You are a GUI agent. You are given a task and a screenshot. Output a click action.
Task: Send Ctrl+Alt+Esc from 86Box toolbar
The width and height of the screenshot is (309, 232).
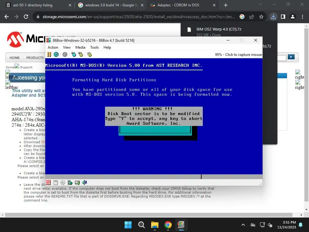[81, 54]
